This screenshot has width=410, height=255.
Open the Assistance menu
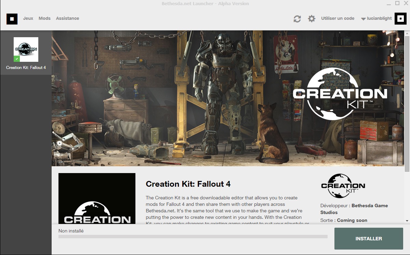pos(67,18)
